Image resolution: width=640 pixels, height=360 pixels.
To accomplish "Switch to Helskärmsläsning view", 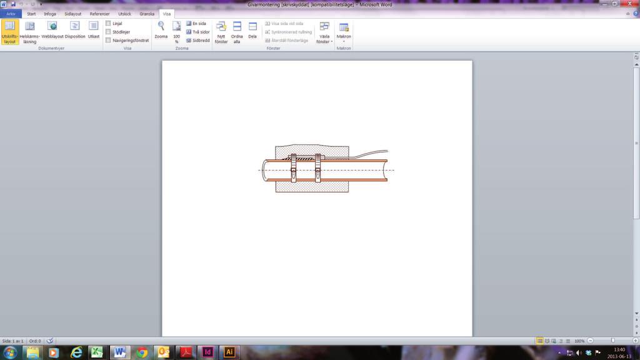I will pos(30,32).
